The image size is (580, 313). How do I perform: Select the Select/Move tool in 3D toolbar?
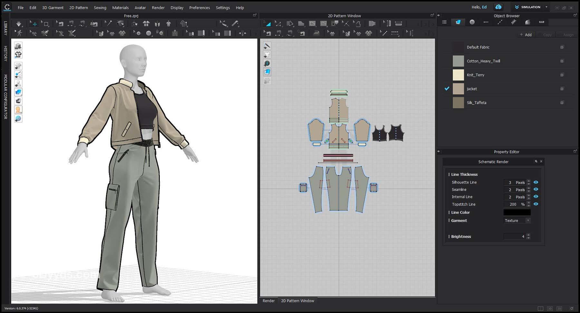coord(33,24)
